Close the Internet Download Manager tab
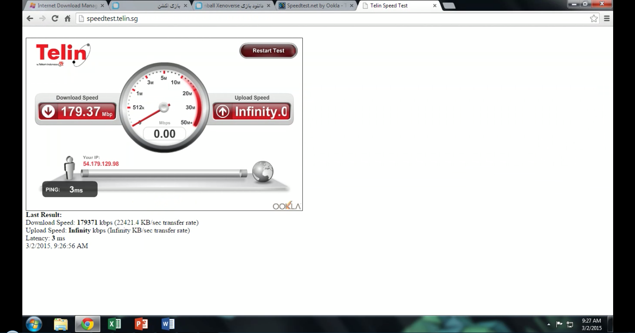The image size is (635, 333). (102, 6)
